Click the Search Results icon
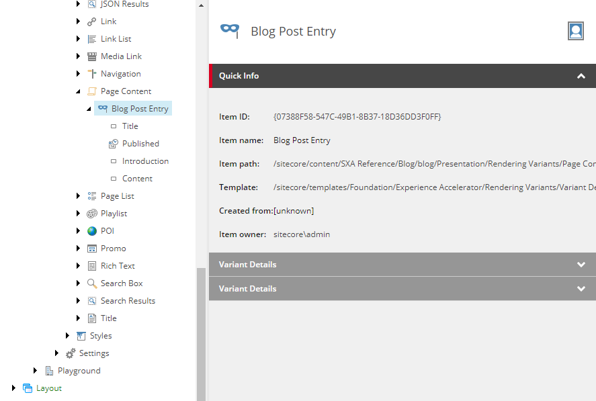 (x=91, y=301)
